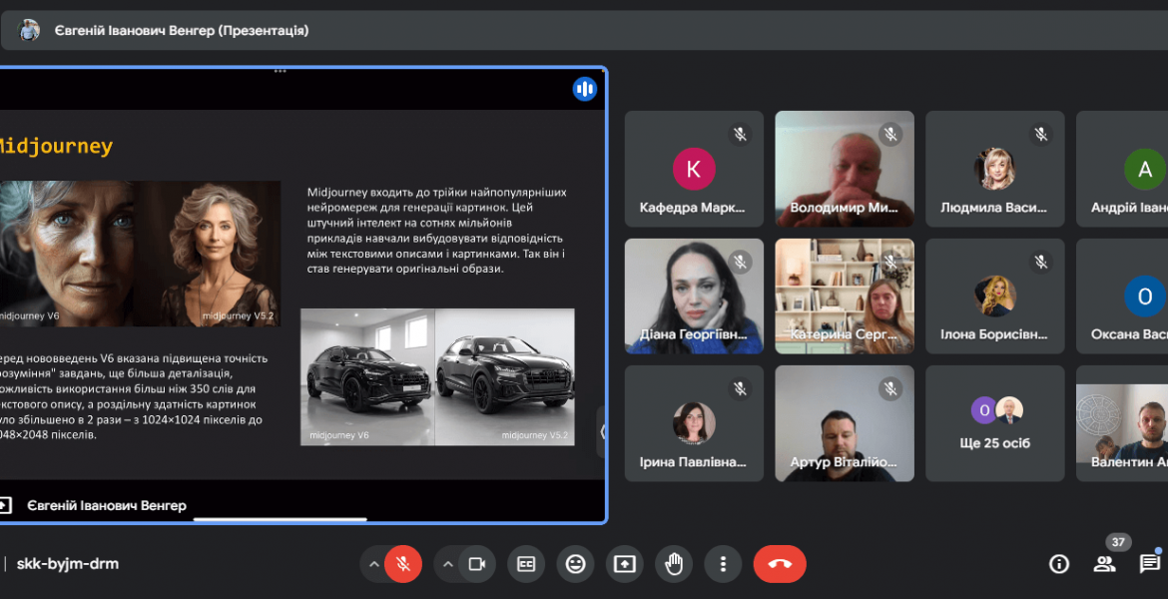The image size is (1168, 599).
Task: Click the name label Андрій Іван...
Action: point(1129,208)
